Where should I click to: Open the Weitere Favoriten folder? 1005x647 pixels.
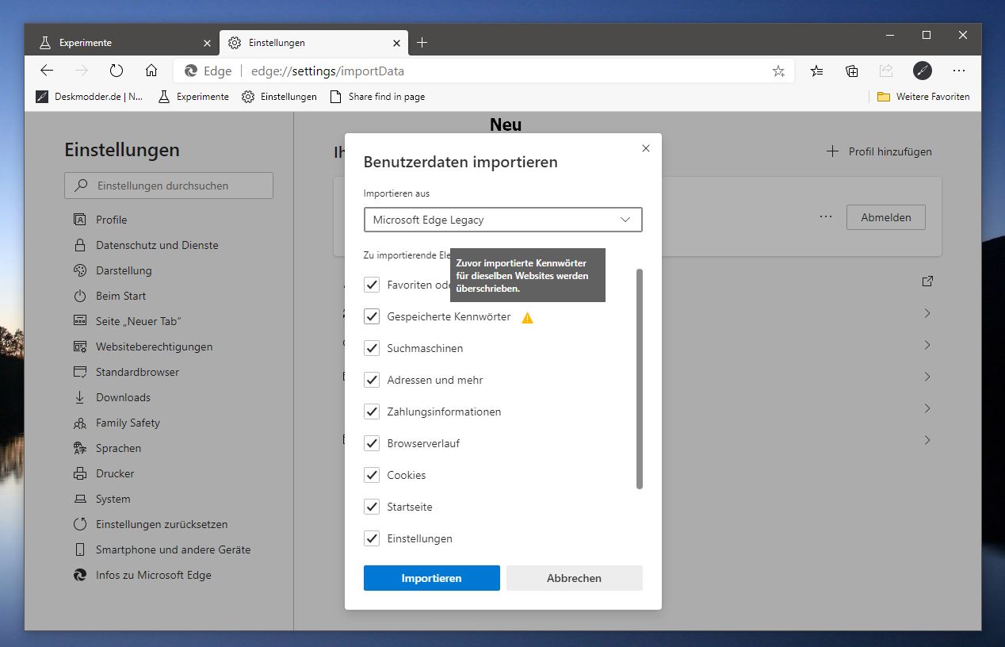coord(923,97)
